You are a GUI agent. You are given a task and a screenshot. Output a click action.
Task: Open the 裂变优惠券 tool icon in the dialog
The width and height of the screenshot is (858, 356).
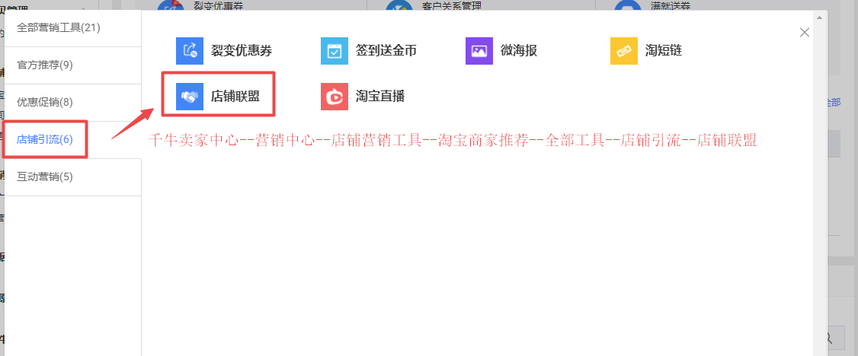pyautogui.click(x=189, y=51)
